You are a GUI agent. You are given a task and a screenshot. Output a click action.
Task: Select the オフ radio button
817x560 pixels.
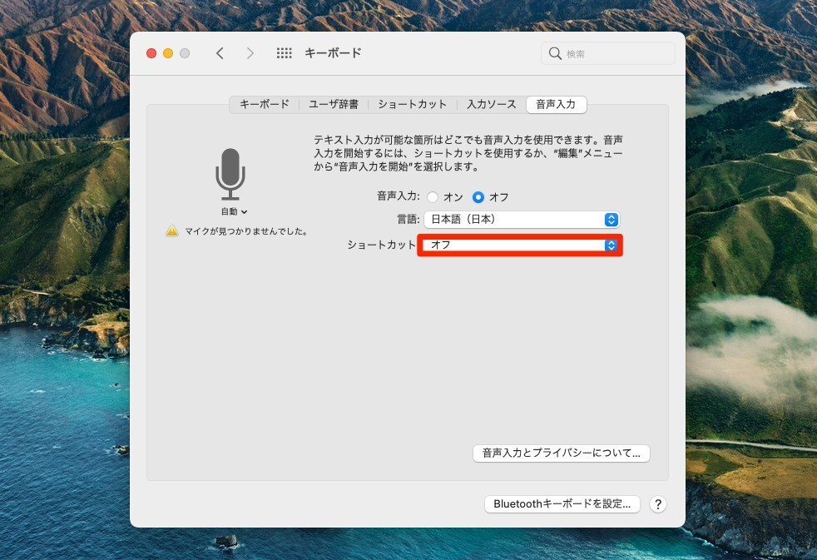point(478,197)
